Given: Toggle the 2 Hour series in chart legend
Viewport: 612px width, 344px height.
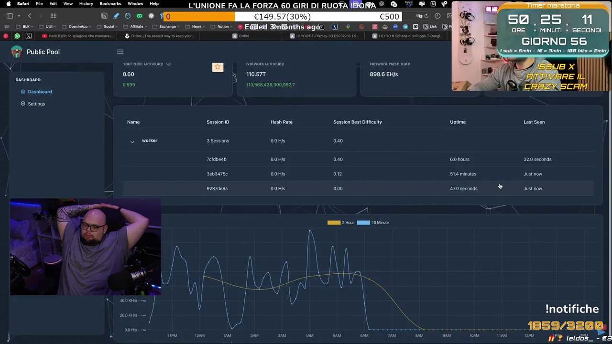Looking at the screenshot, I should coord(341,223).
